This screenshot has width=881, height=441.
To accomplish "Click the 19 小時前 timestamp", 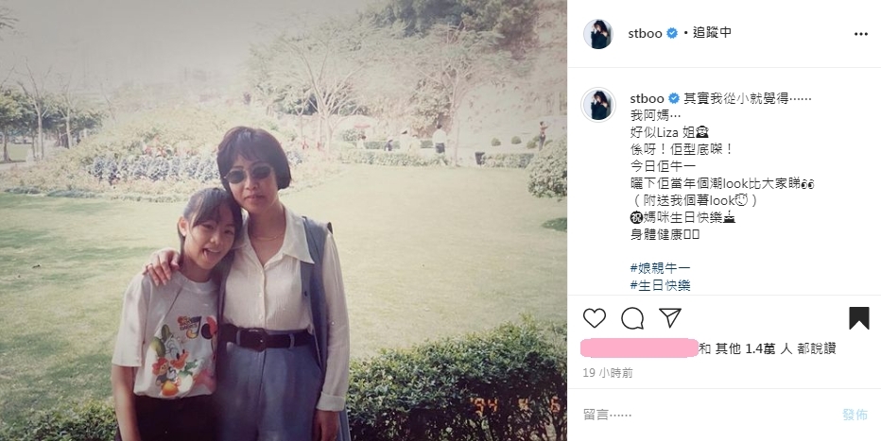I will [608, 373].
